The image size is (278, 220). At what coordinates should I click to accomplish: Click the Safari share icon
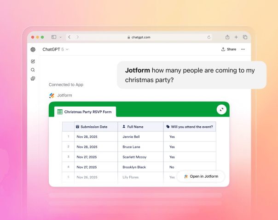227,37
